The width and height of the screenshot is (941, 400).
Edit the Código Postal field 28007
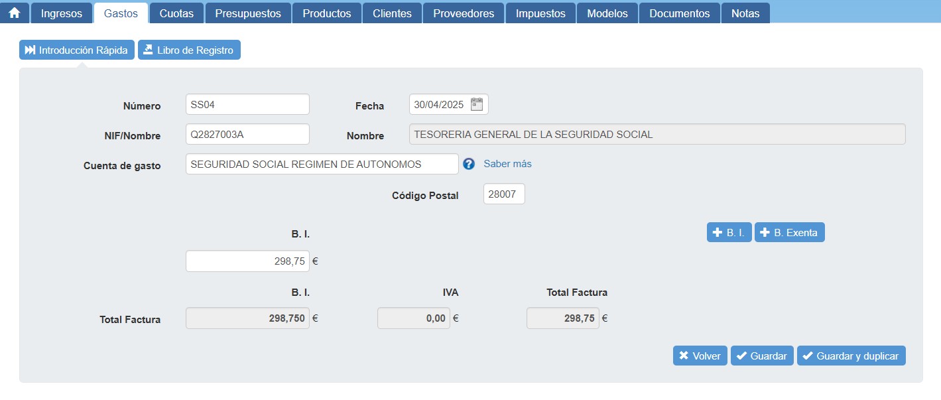[x=504, y=194]
